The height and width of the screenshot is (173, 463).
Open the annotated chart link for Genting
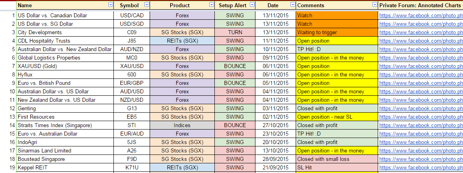click(x=420, y=108)
